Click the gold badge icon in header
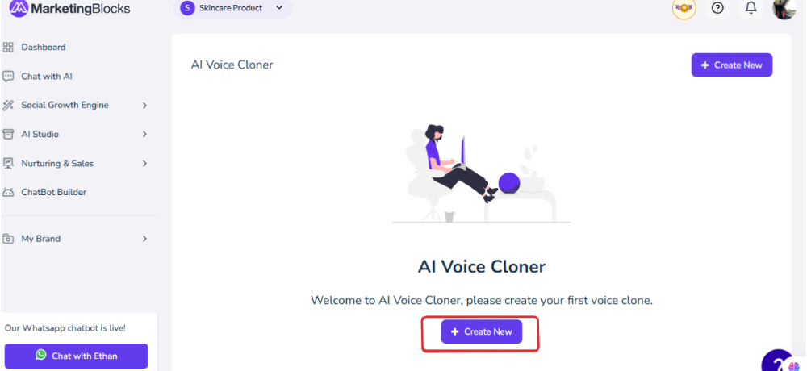The image size is (807, 371). (x=684, y=8)
